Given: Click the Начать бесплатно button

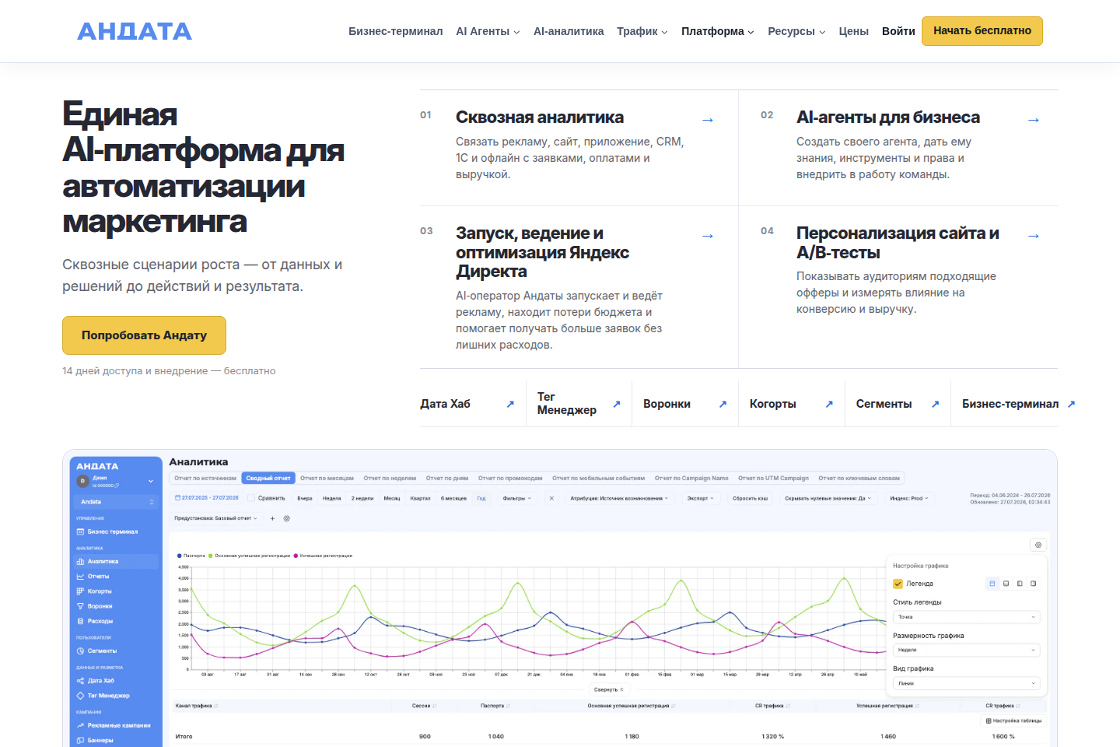Looking at the screenshot, I should click(982, 31).
